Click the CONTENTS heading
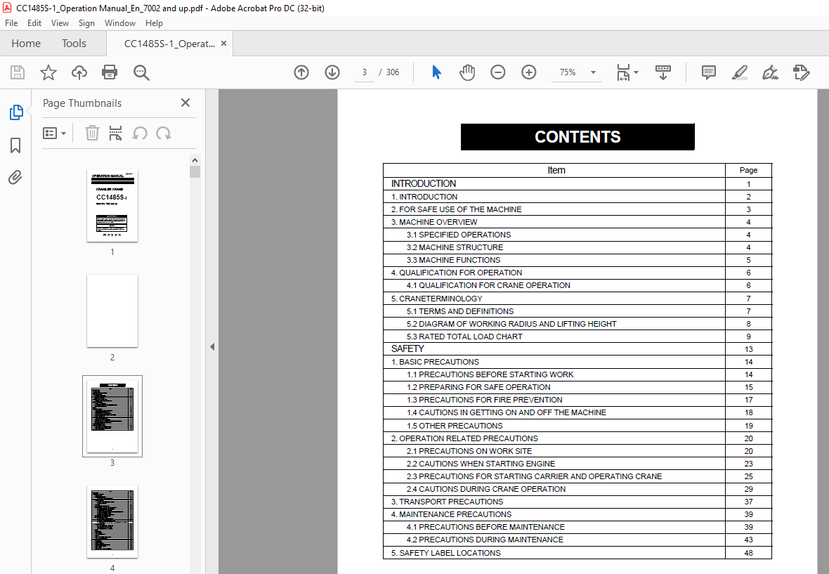This screenshot has width=829, height=574. (x=577, y=137)
